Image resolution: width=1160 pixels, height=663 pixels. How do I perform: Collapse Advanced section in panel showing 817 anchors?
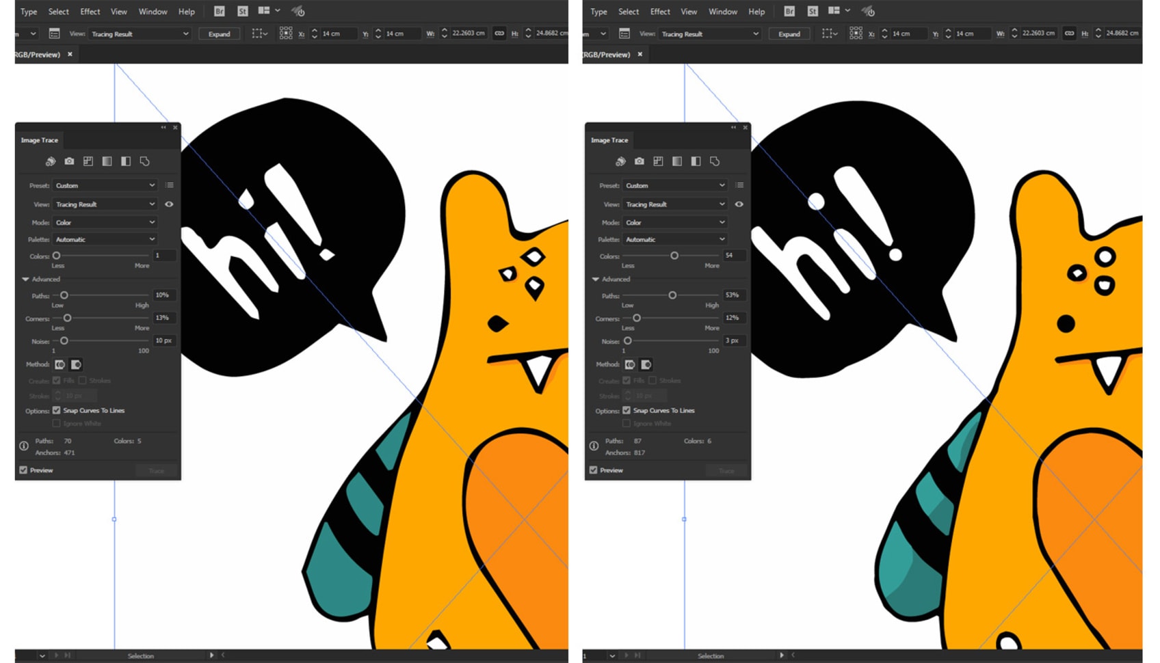click(596, 280)
